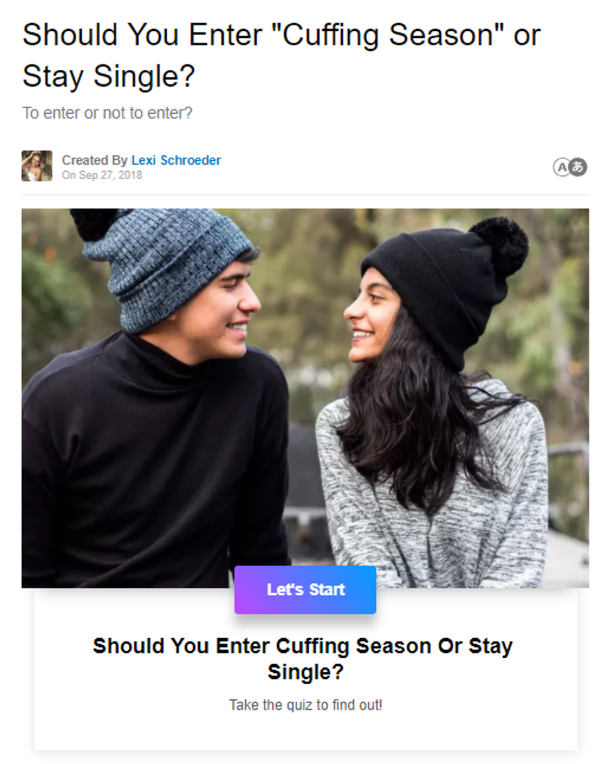Click the page title about Cuffing Season
This screenshot has height=764, width=616.
click(x=282, y=55)
